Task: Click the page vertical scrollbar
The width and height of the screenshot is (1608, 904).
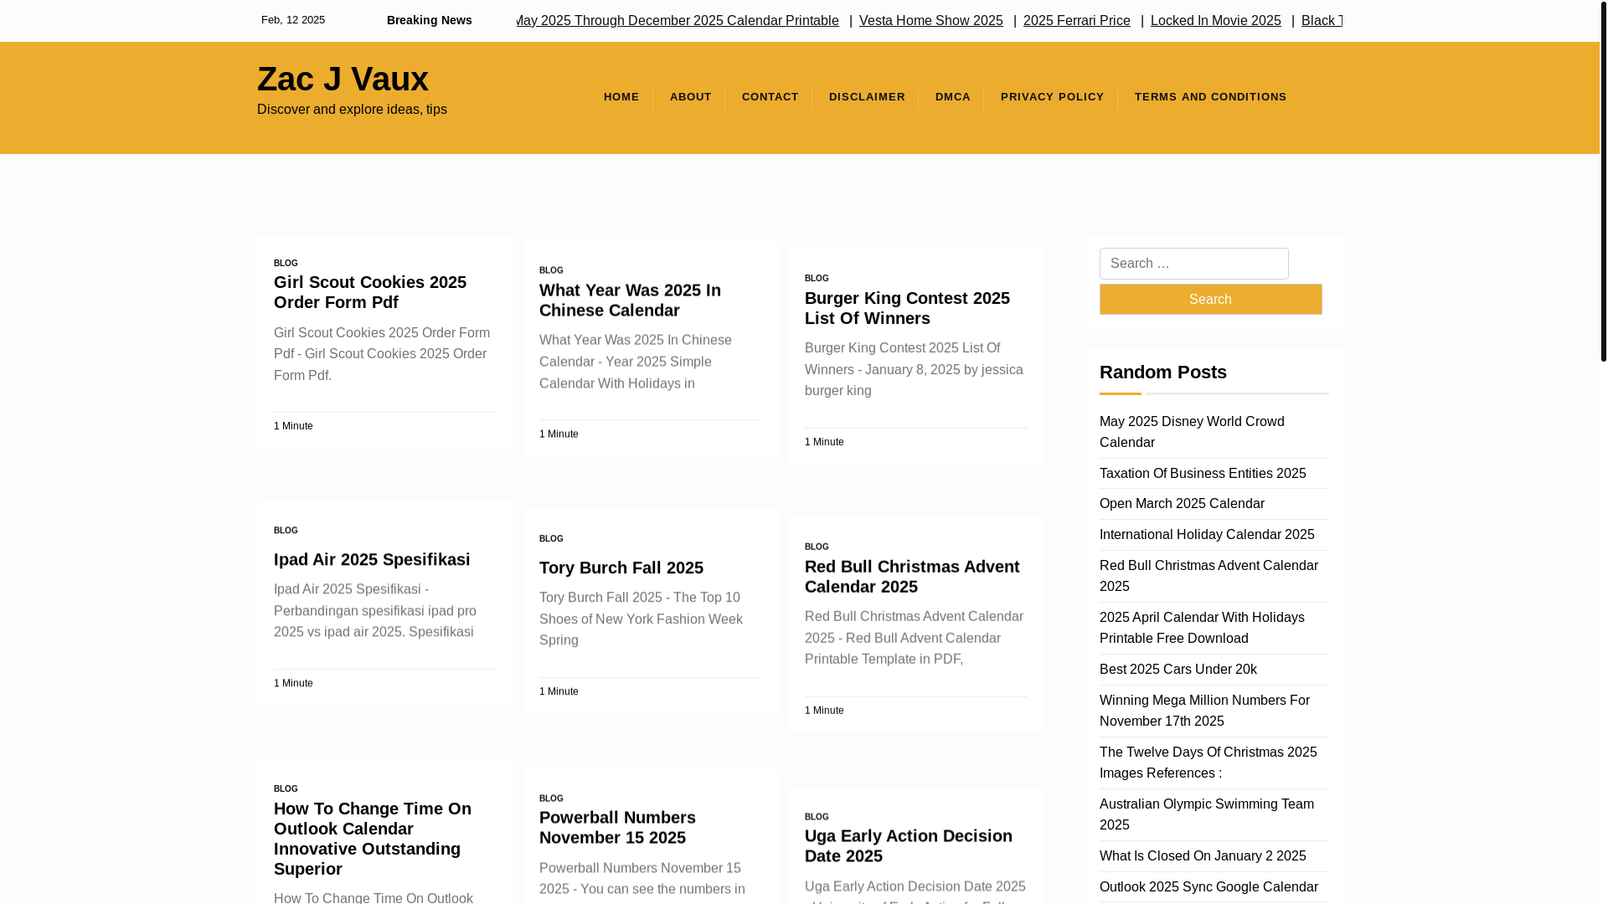Action: (x=1603, y=181)
